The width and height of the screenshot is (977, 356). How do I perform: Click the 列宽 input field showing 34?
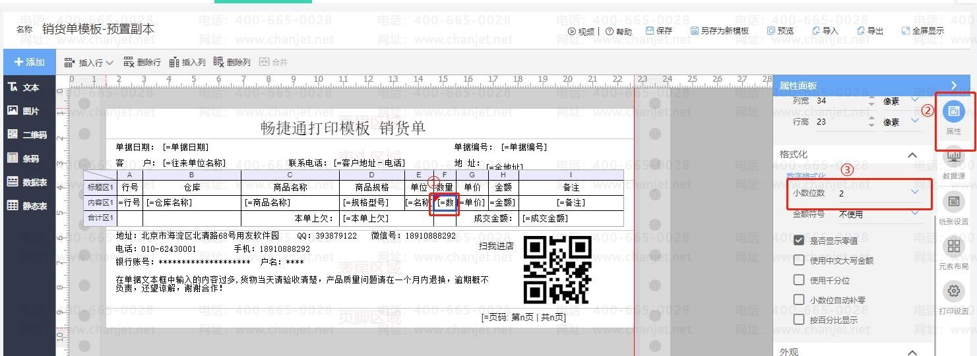click(840, 101)
